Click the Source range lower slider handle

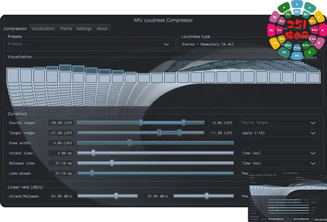141,123
